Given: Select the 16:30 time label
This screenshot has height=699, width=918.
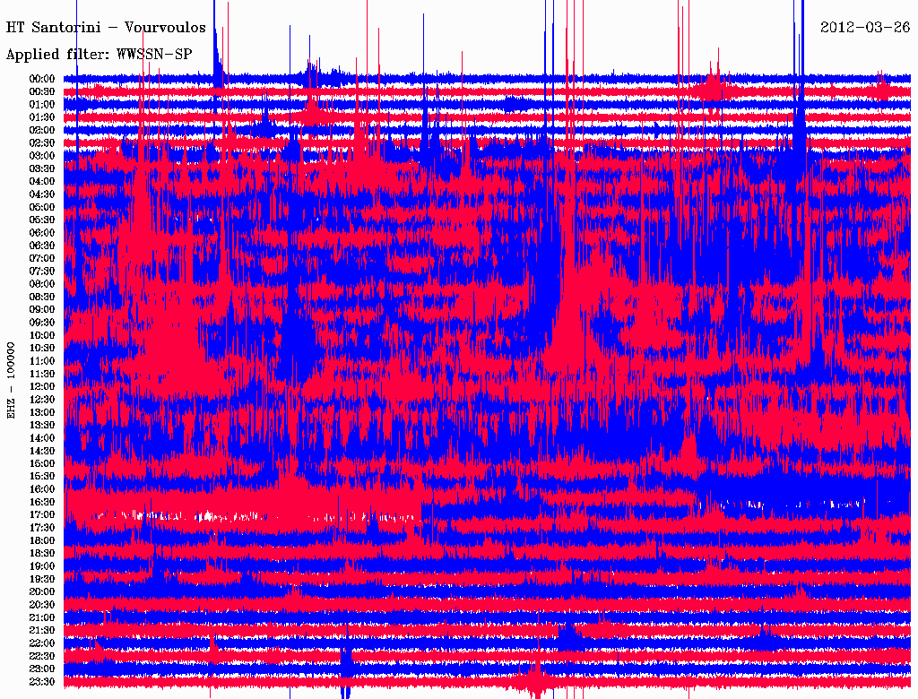Looking at the screenshot, I should pyautogui.click(x=42, y=503).
